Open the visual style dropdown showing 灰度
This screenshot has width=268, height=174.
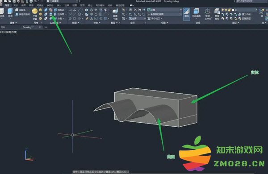(x=164, y=10)
